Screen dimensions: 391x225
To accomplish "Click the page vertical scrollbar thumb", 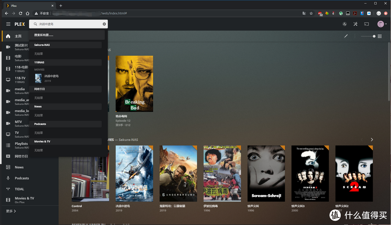I will click(389, 72).
